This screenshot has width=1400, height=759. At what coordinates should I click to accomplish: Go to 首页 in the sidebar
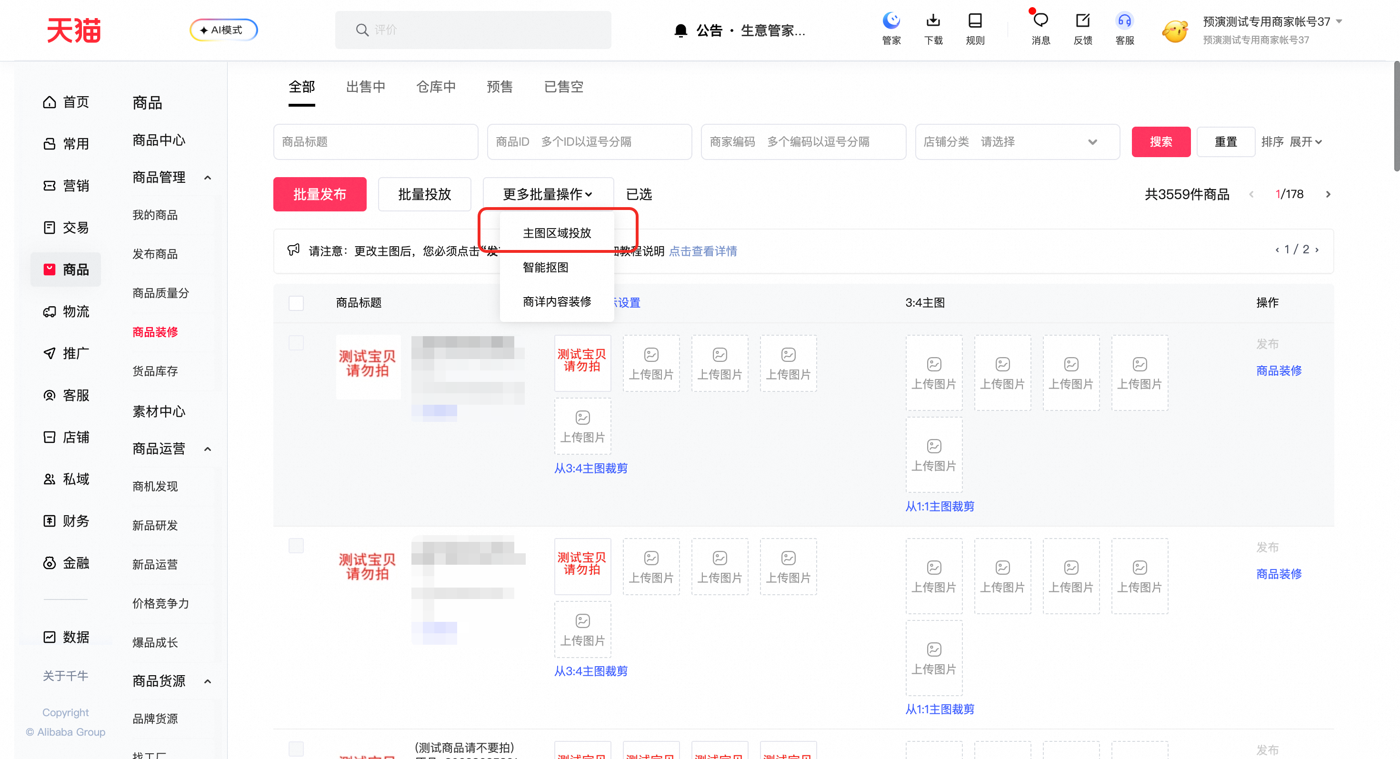(66, 102)
